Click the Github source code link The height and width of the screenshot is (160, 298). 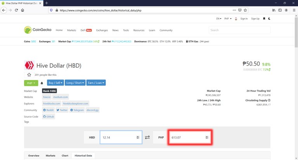click(49, 117)
